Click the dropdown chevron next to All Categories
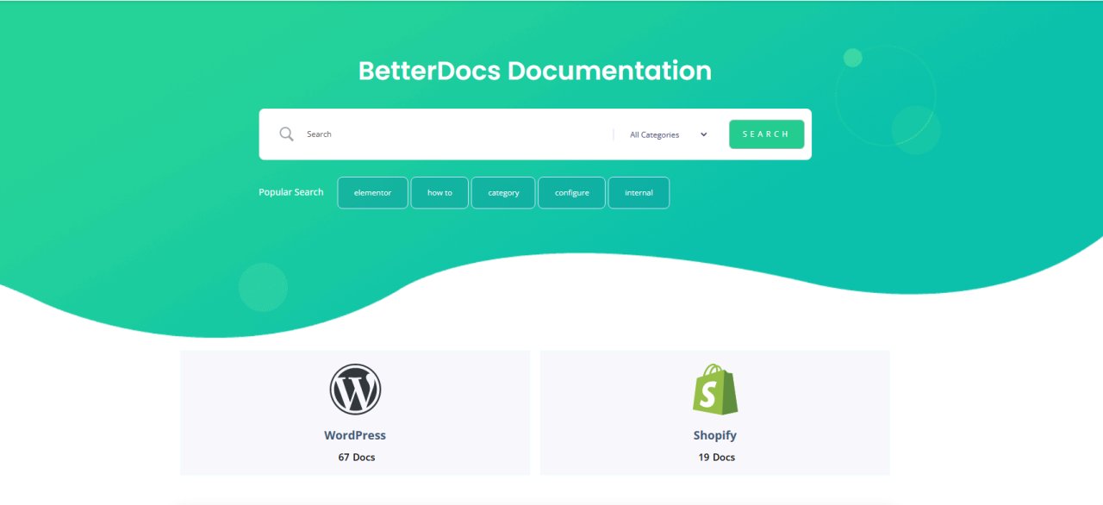 [703, 134]
